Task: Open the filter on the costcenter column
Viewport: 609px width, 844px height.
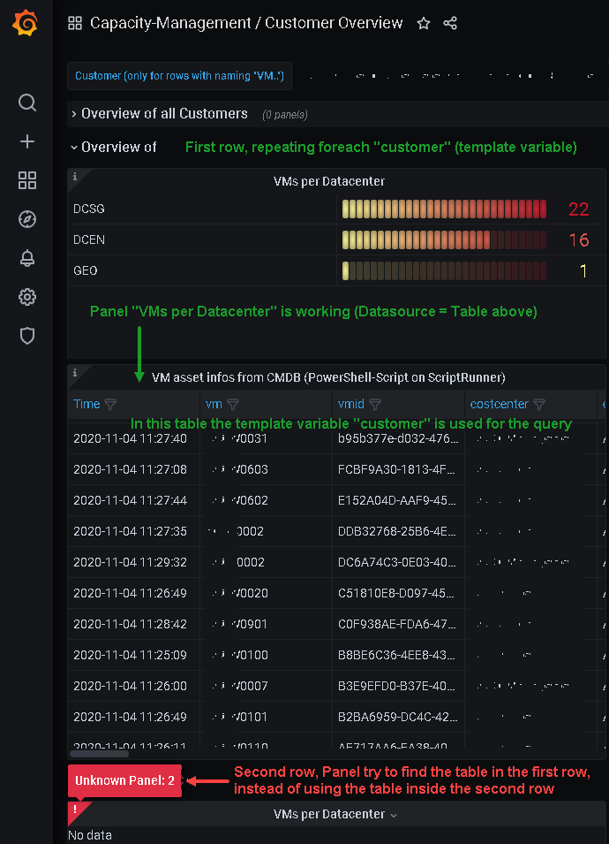Action: coord(539,403)
